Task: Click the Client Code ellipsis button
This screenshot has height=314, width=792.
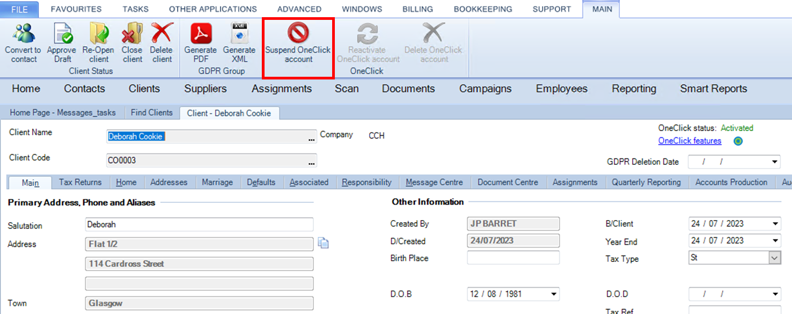Action: click(311, 160)
